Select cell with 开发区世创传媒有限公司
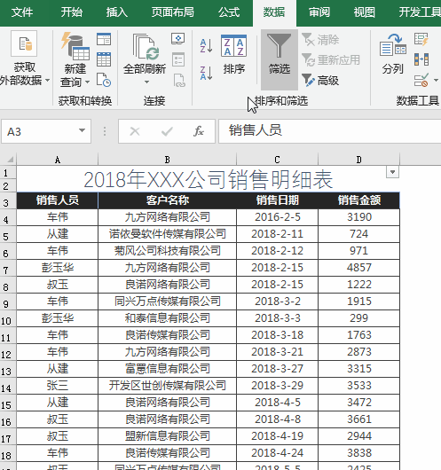The width and height of the screenshot is (441, 470). pyautogui.click(x=168, y=386)
